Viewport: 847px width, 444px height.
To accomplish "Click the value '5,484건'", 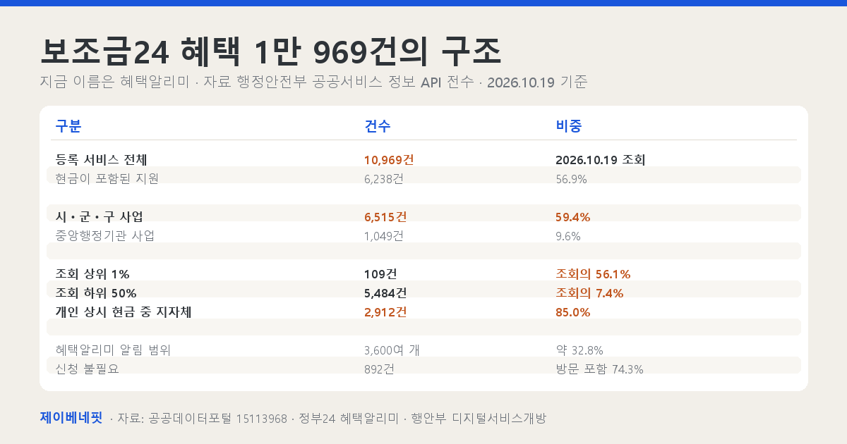I will coord(385,293).
